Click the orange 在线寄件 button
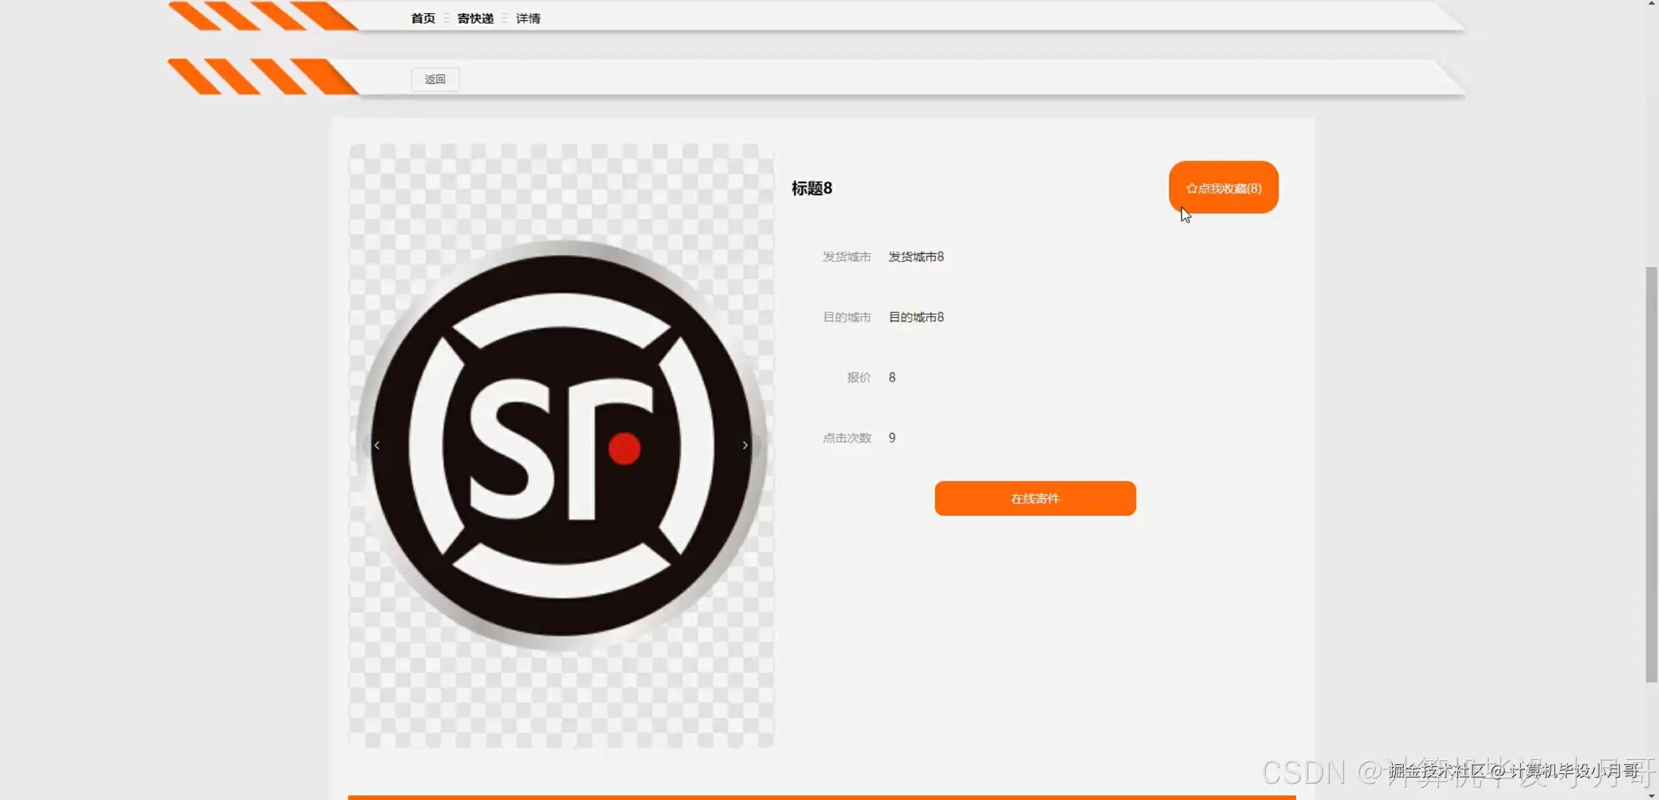Viewport: 1659px width, 800px height. (1035, 498)
